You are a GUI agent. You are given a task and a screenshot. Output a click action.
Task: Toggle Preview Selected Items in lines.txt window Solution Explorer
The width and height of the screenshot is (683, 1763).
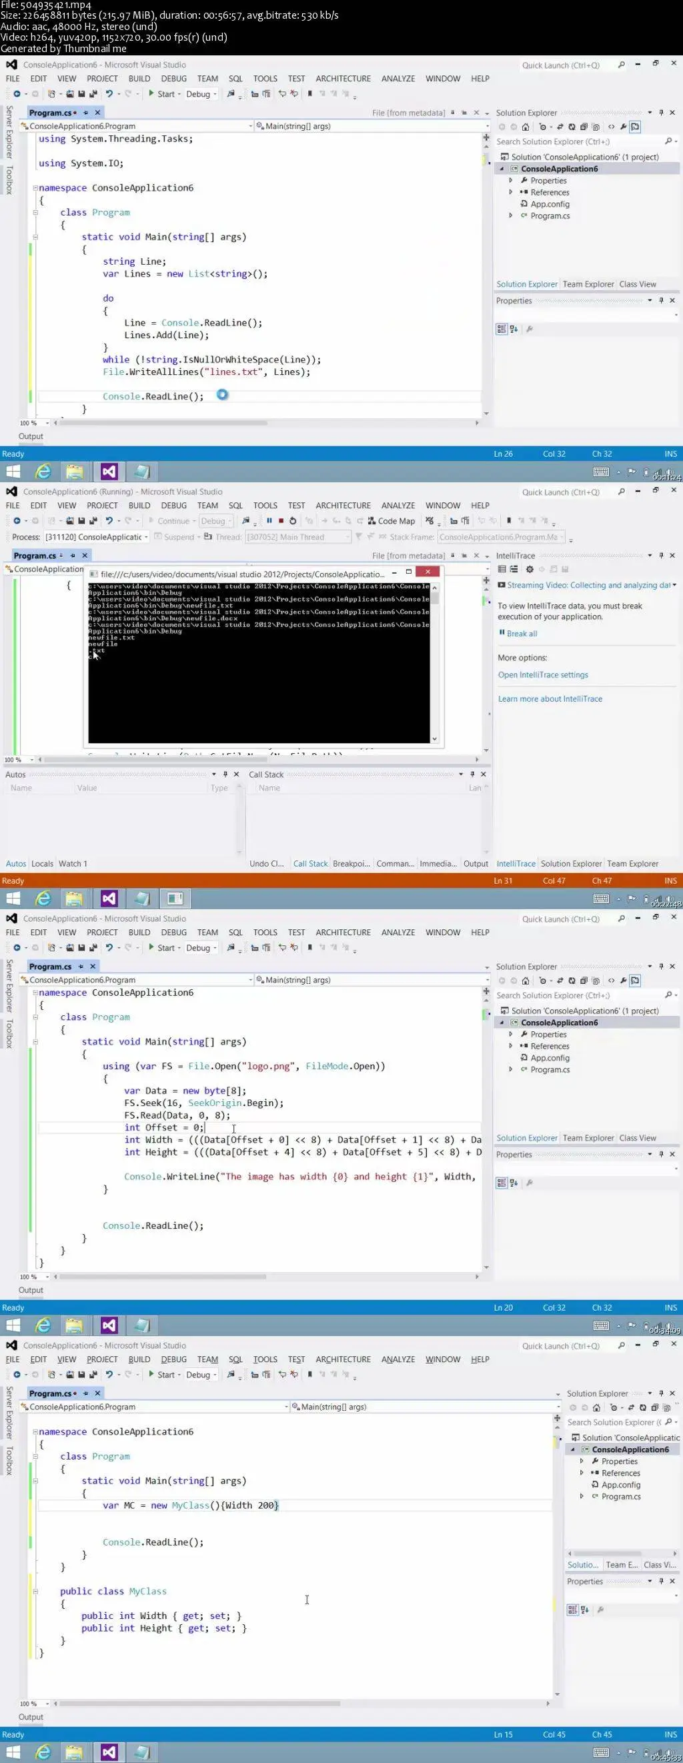(635, 127)
